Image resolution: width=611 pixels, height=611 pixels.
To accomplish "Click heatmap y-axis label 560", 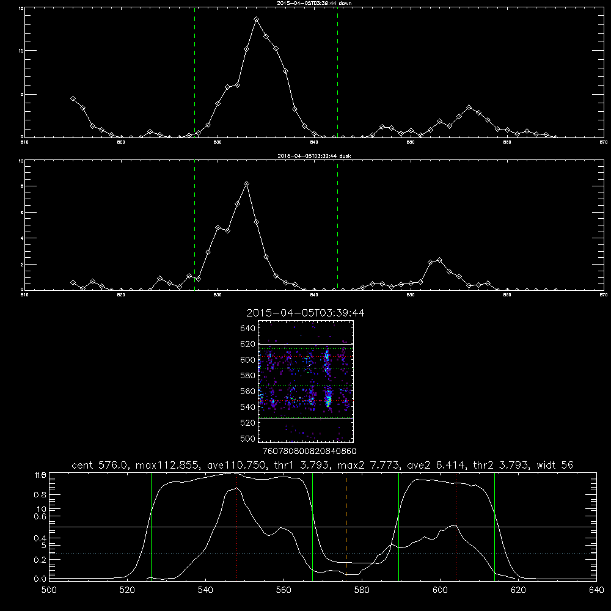I will click(x=247, y=391).
